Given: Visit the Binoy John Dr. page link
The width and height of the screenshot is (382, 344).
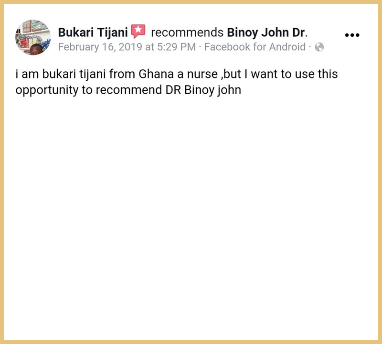Looking at the screenshot, I should 265,32.
